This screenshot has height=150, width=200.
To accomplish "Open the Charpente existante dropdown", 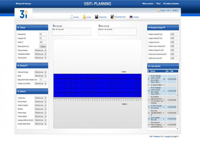I will click(x=40, y=54).
